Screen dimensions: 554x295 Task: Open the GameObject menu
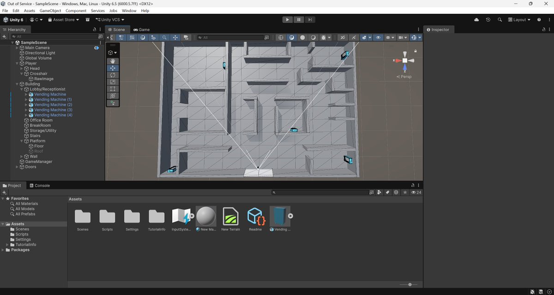(50, 11)
